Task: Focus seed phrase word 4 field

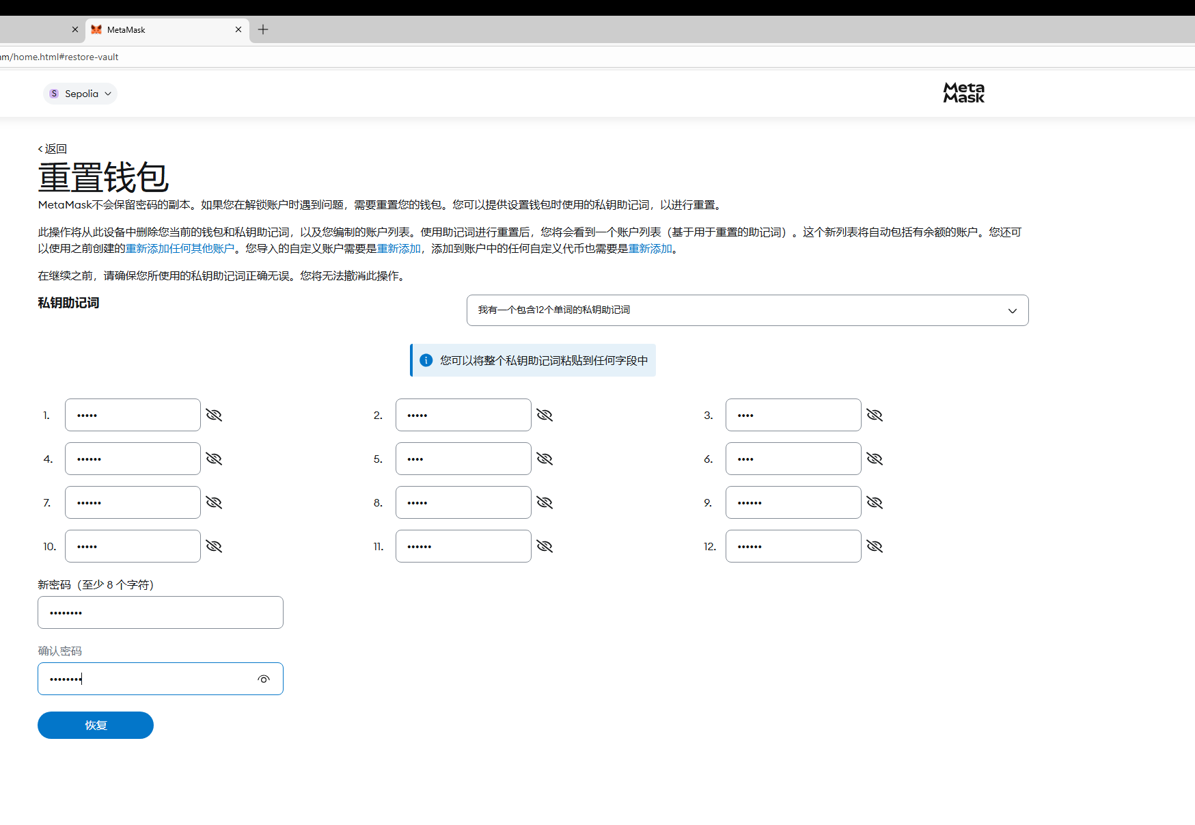Action: pyautogui.click(x=133, y=459)
